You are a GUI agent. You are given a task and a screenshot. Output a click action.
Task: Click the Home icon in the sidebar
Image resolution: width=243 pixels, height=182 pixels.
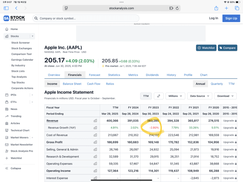click(7, 29)
